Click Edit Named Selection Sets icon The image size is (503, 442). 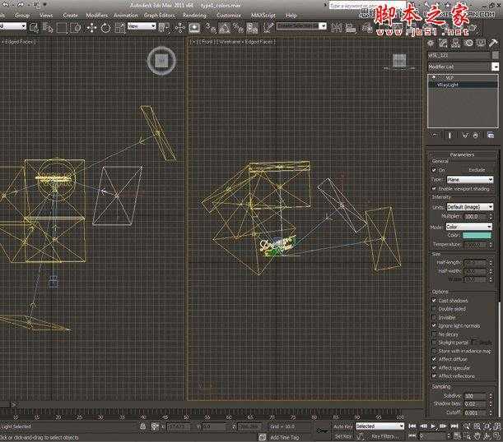click(268, 28)
